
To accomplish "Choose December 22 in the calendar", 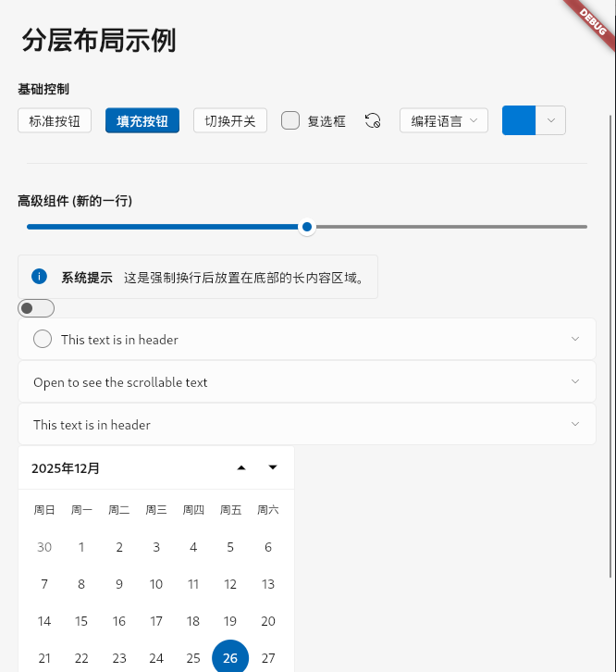I will (81, 658).
